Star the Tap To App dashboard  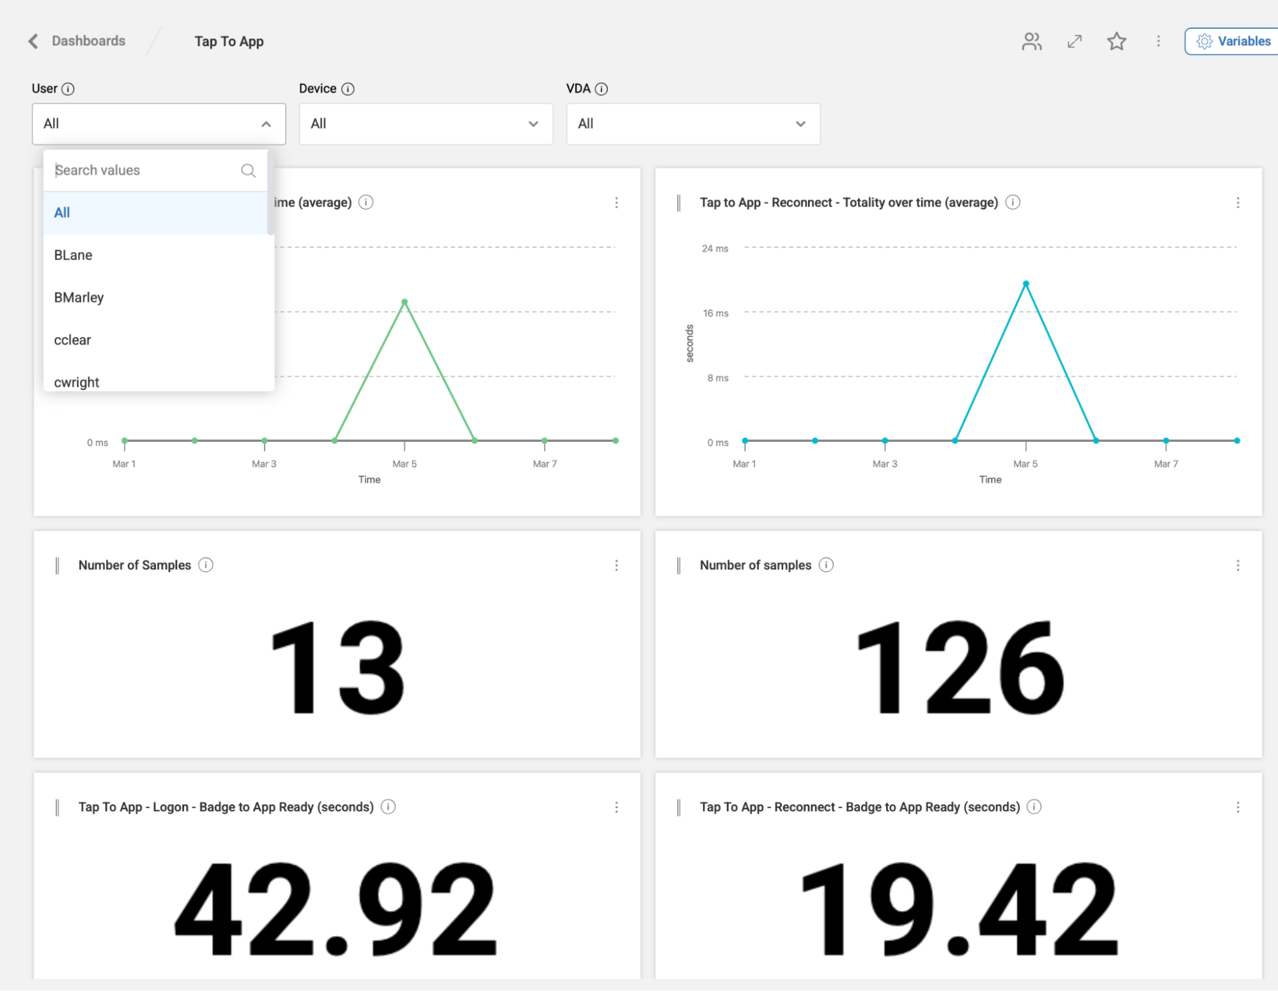click(x=1116, y=42)
